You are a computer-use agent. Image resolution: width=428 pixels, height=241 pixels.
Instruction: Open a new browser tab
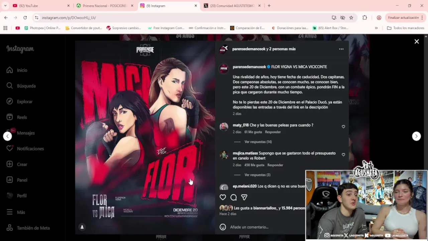269,6
